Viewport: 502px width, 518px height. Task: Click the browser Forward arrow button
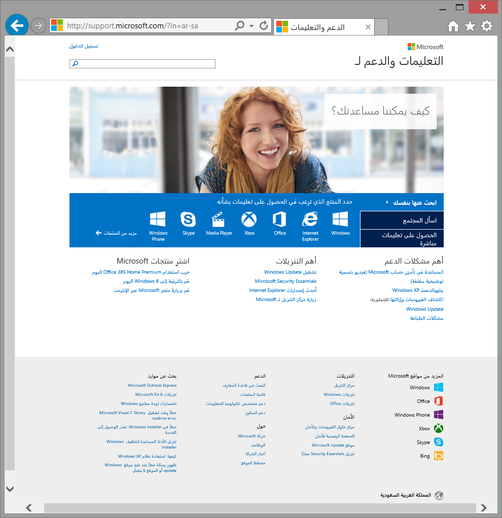pyautogui.click(x=39, y=25)
